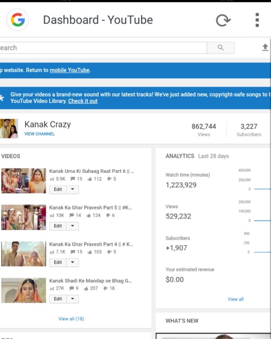Click comments icon showing 14

(x=72, y=215)
